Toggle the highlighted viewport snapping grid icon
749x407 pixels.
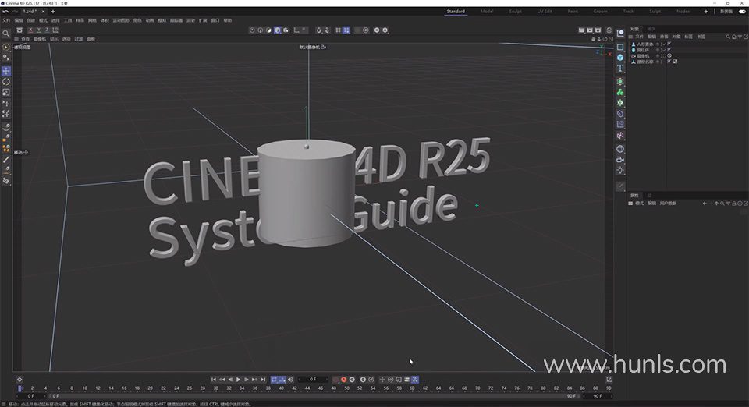pos(346,30)
